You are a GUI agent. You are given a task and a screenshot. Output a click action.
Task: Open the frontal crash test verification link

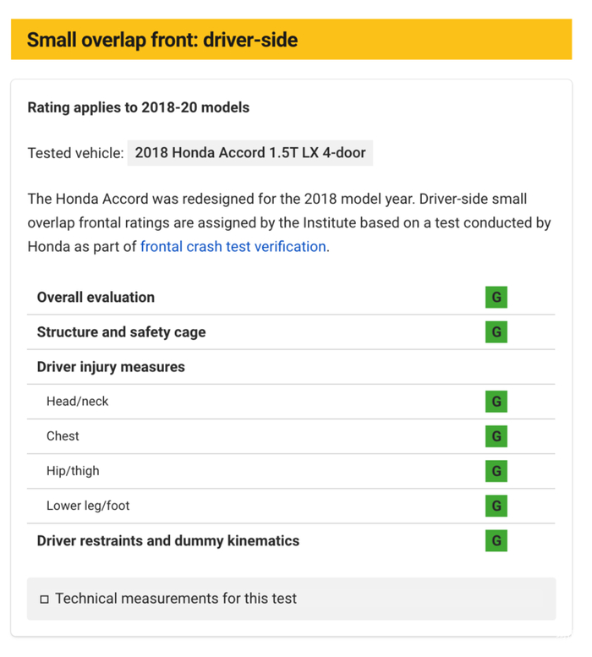pos(233,247)
